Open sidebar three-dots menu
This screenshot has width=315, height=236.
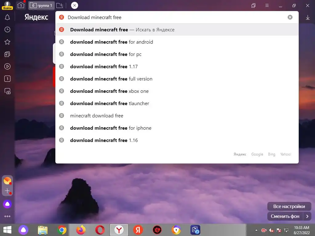(7, 216)
